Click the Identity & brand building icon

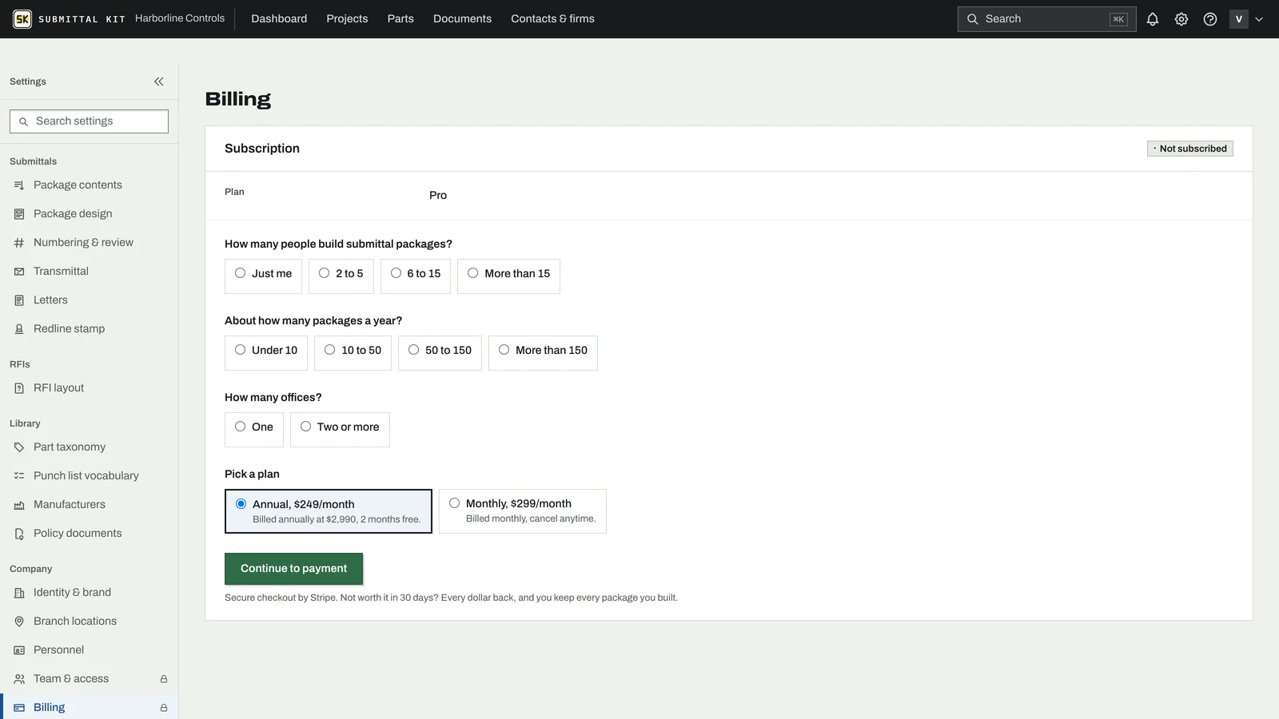pos(19,593)
